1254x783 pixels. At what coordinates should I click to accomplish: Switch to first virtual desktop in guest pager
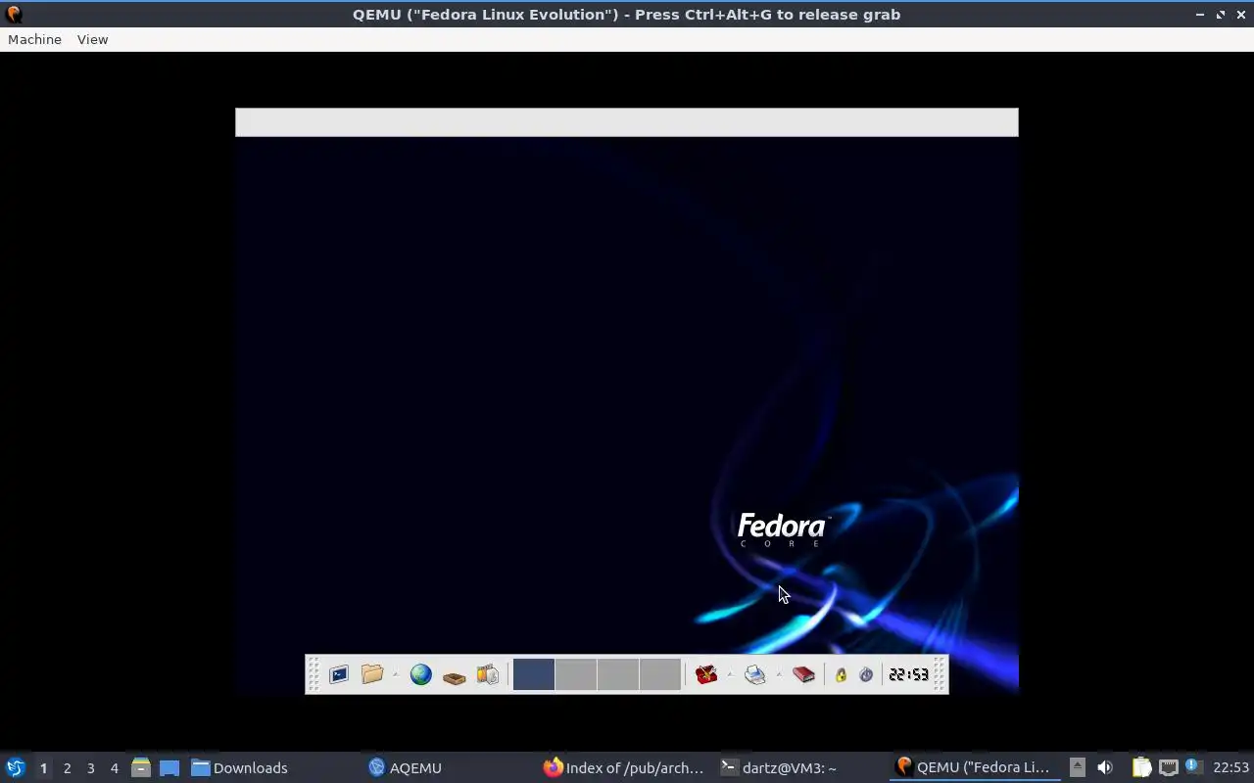534,674
